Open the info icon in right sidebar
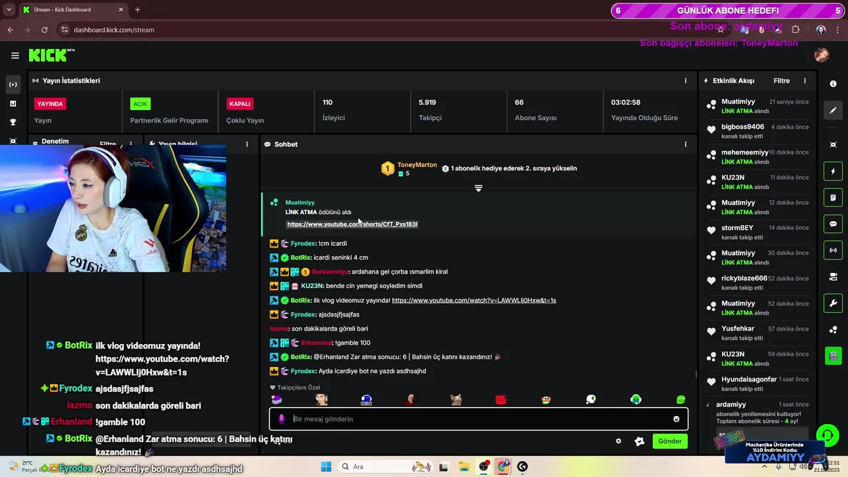The height and width of the screenshot is (477, 848). point(833,84)
